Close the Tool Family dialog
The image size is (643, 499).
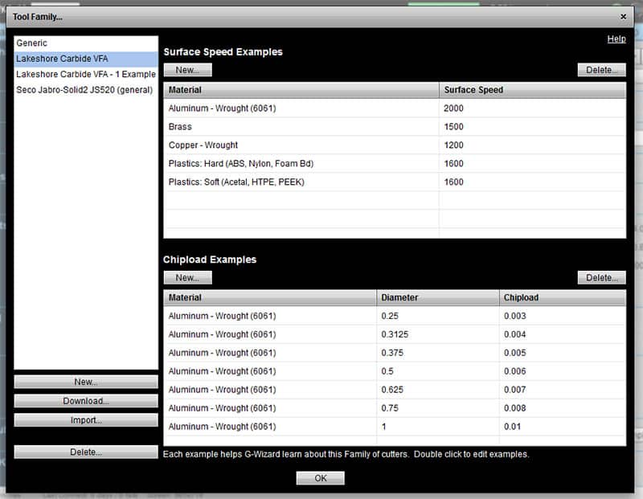click(625, 15)
